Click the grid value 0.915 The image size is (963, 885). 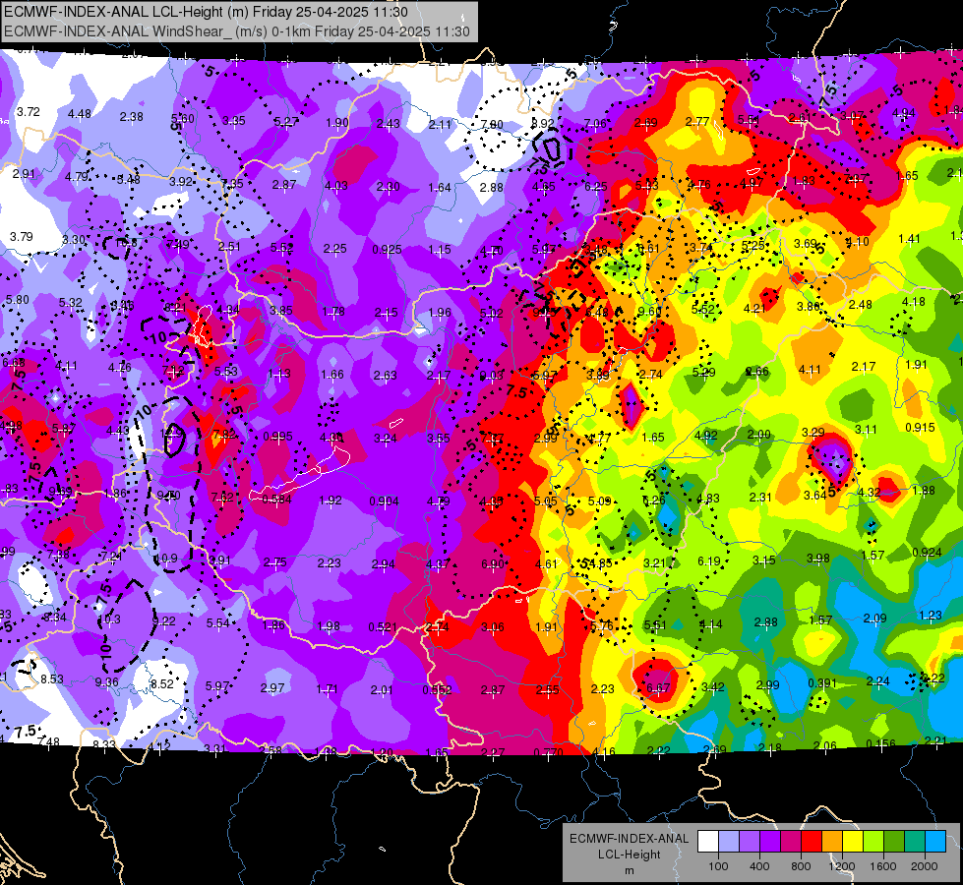(x=920, y=428)
